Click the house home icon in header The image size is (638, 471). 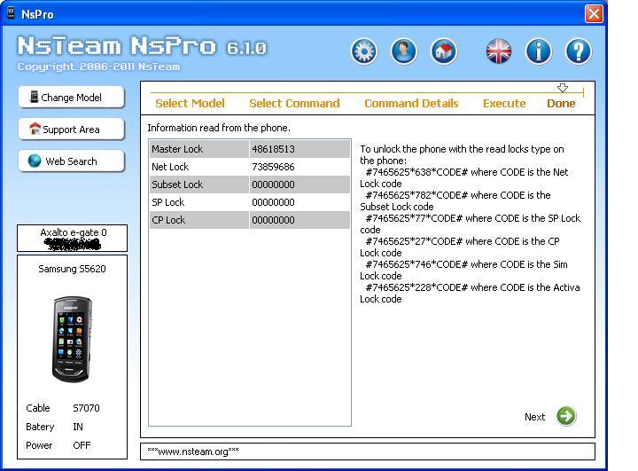click(444, 51)
